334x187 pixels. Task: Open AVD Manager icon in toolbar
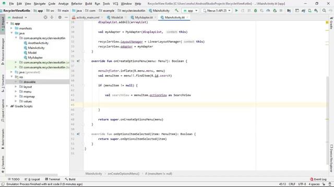pyautogui.click(x=309, y=10)
